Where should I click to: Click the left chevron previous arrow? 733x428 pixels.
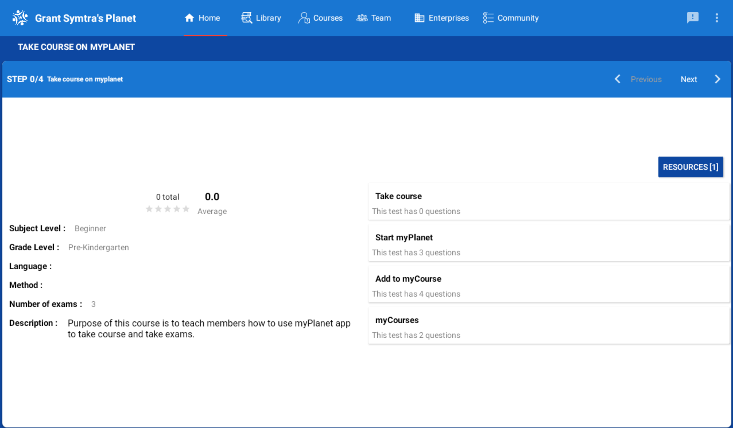617,79
